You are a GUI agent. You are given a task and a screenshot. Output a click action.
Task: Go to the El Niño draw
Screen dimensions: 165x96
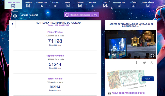133,4
